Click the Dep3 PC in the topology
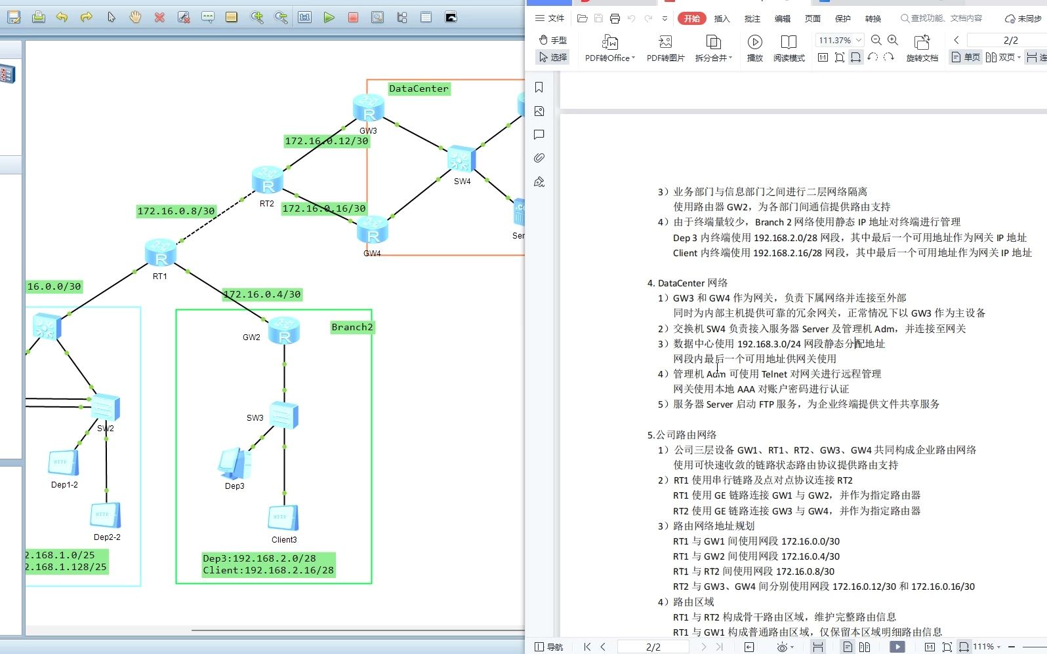 click(234, 464)
